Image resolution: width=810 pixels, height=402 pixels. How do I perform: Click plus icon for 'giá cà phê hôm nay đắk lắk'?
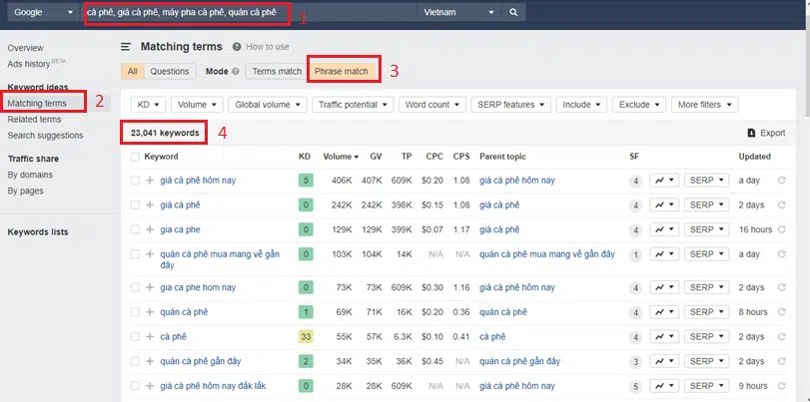click(150, 386)
